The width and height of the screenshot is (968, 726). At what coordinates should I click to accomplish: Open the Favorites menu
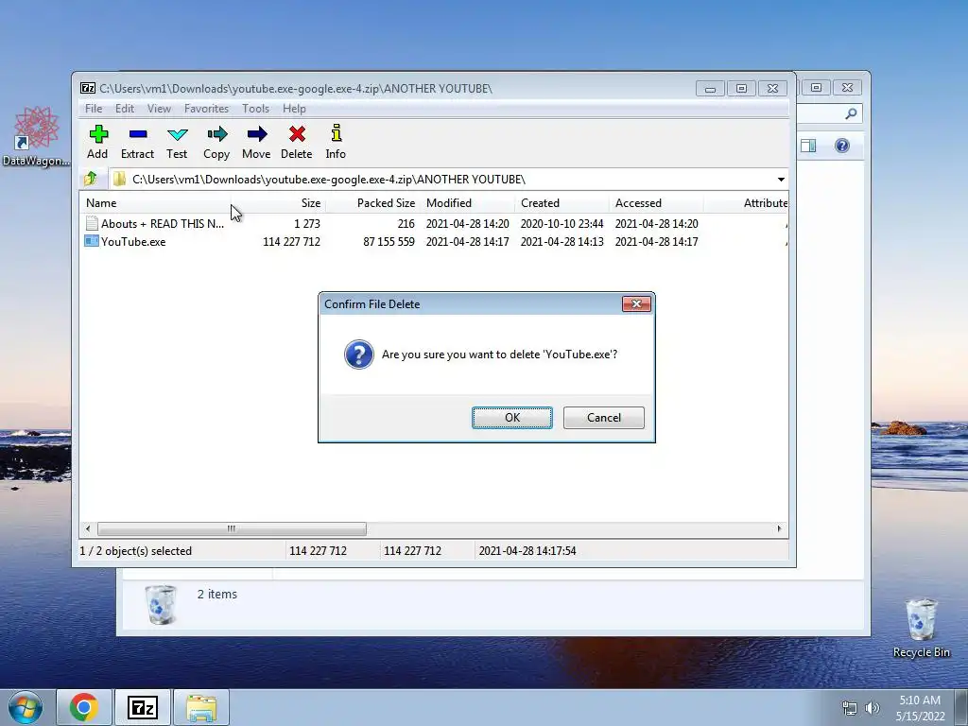pos(206,109)
